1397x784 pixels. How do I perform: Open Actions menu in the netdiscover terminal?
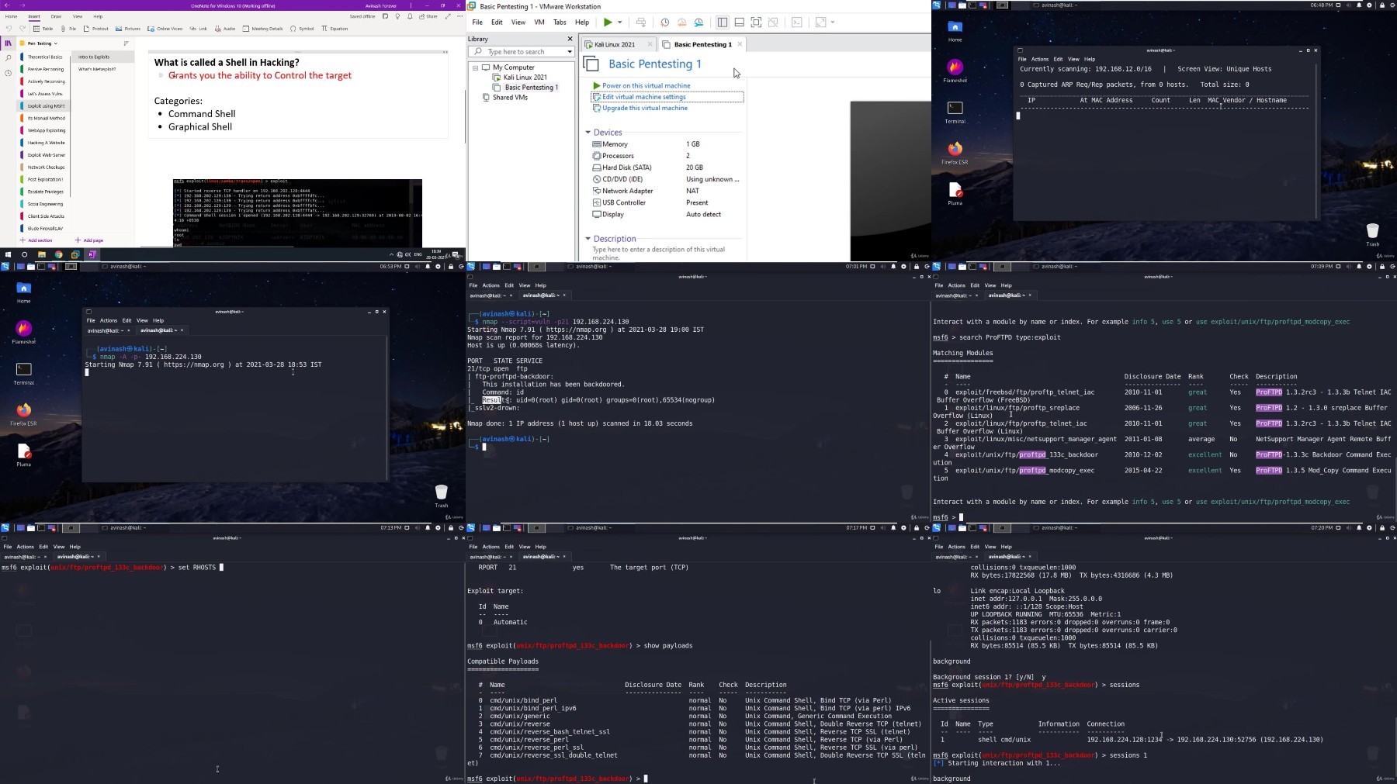[x=1040, y=59]
